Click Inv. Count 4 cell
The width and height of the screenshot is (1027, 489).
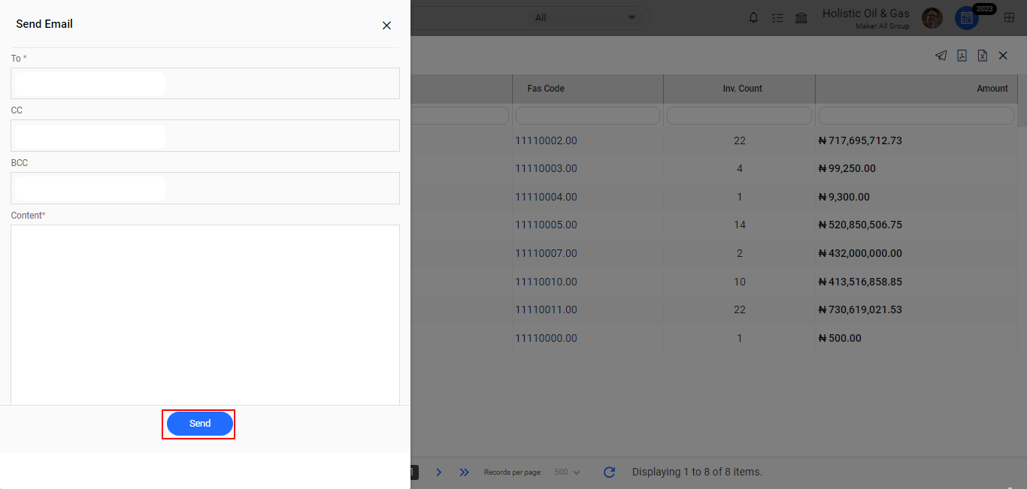click(x=740, y=169)
